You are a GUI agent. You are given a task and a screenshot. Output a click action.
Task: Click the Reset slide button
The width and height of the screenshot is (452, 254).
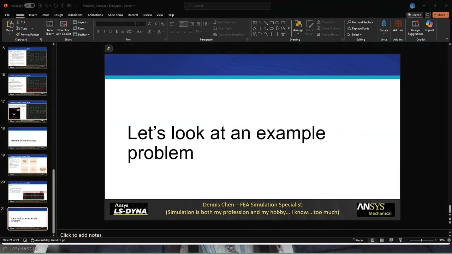tap(79, 28)
